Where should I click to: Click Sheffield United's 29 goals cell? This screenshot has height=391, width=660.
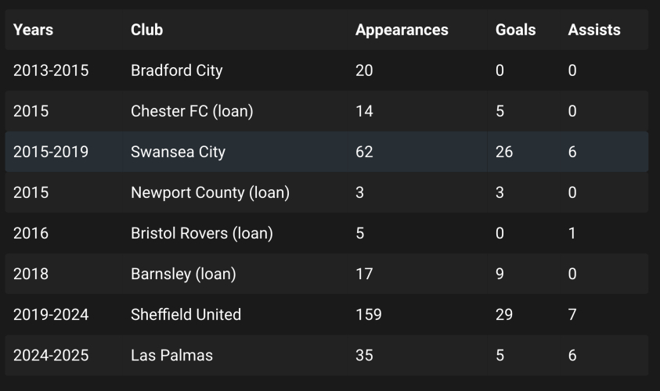tap(504, 314)
